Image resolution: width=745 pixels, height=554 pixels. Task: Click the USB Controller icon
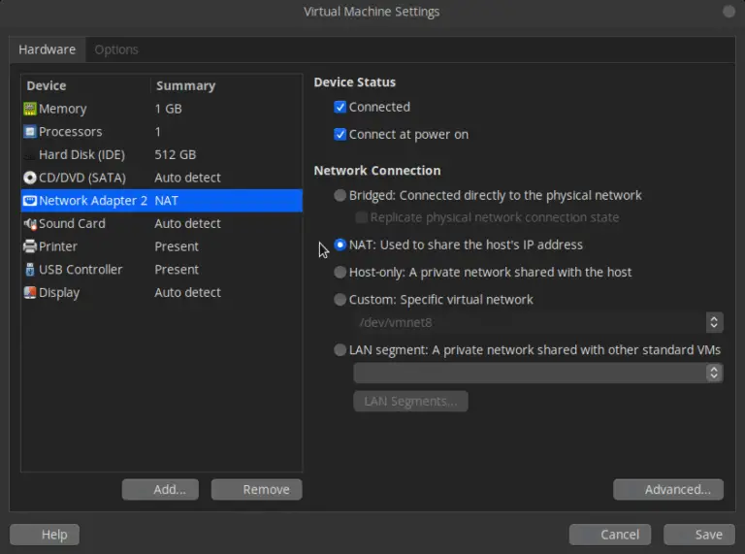(x=29, y=270)
